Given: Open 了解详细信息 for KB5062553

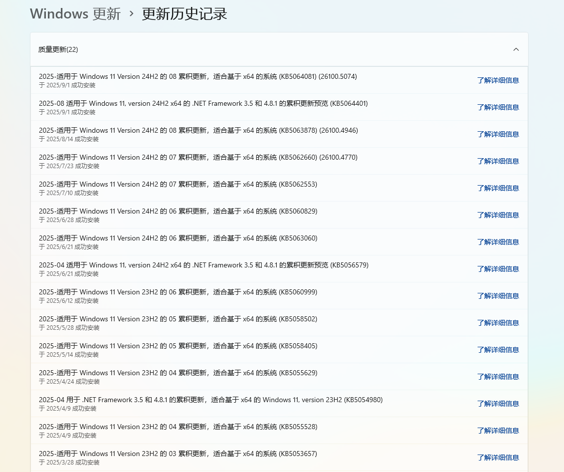Looking at the screenshot, I should coord(498,188).
